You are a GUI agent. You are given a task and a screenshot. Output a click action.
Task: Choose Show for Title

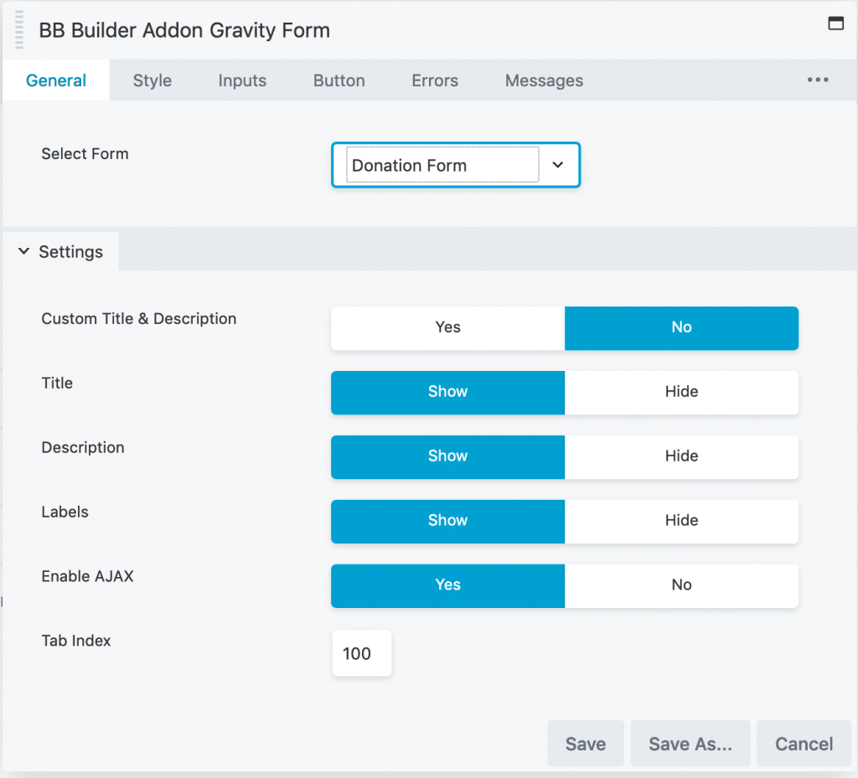(x=447, y=392)
